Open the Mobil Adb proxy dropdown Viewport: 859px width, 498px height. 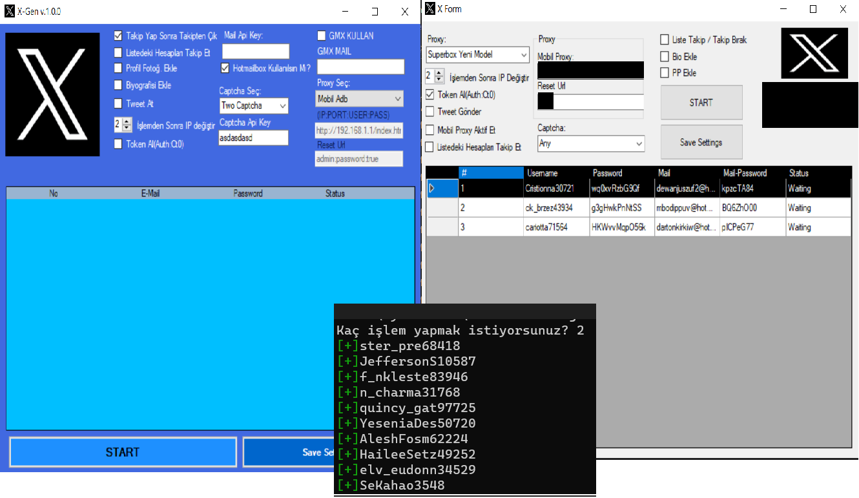[x=359, y=99]
